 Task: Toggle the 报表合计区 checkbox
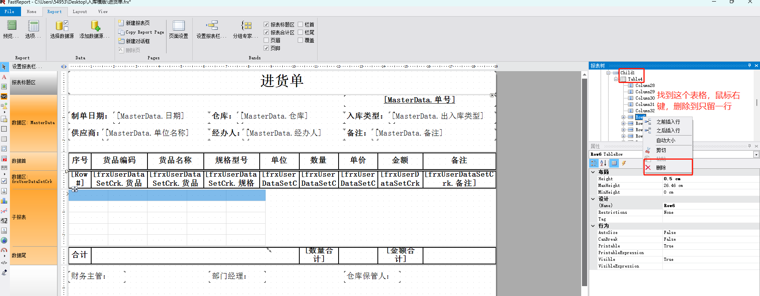(x=266, y=32)
